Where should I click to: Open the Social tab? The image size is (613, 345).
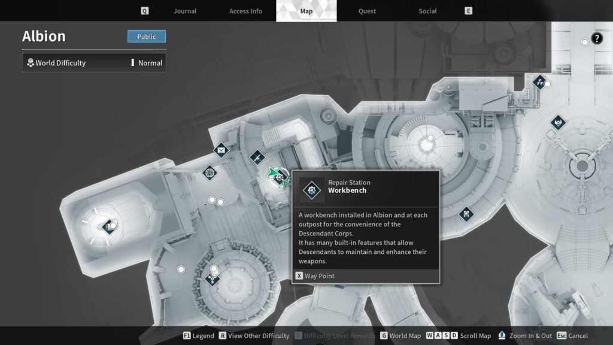click(427, 10)
